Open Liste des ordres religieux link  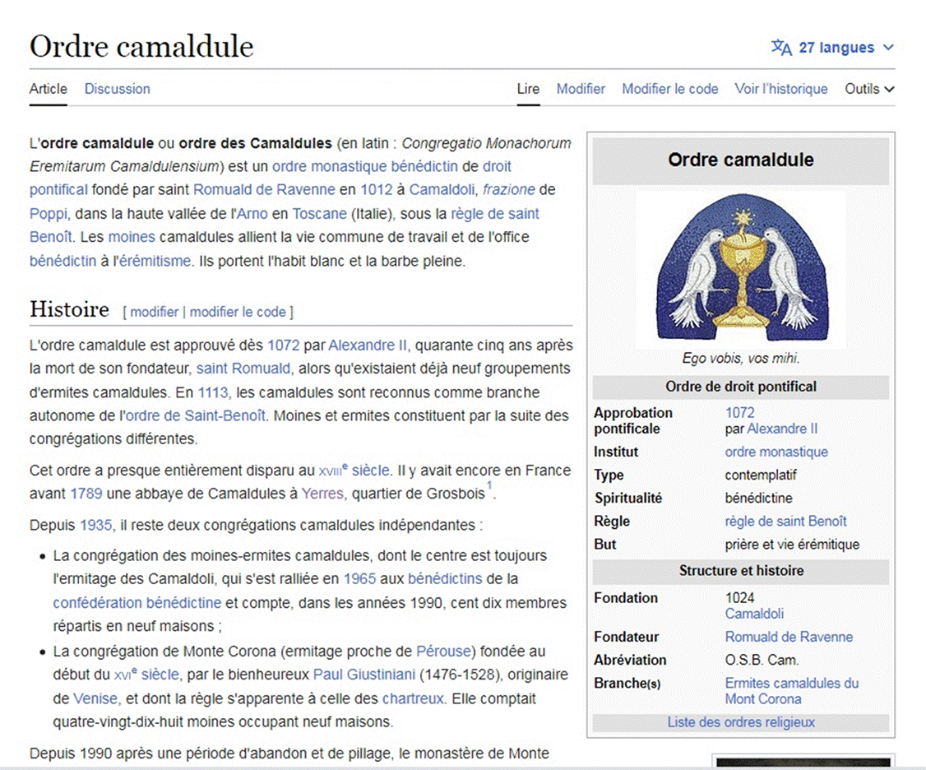(741, 722)
